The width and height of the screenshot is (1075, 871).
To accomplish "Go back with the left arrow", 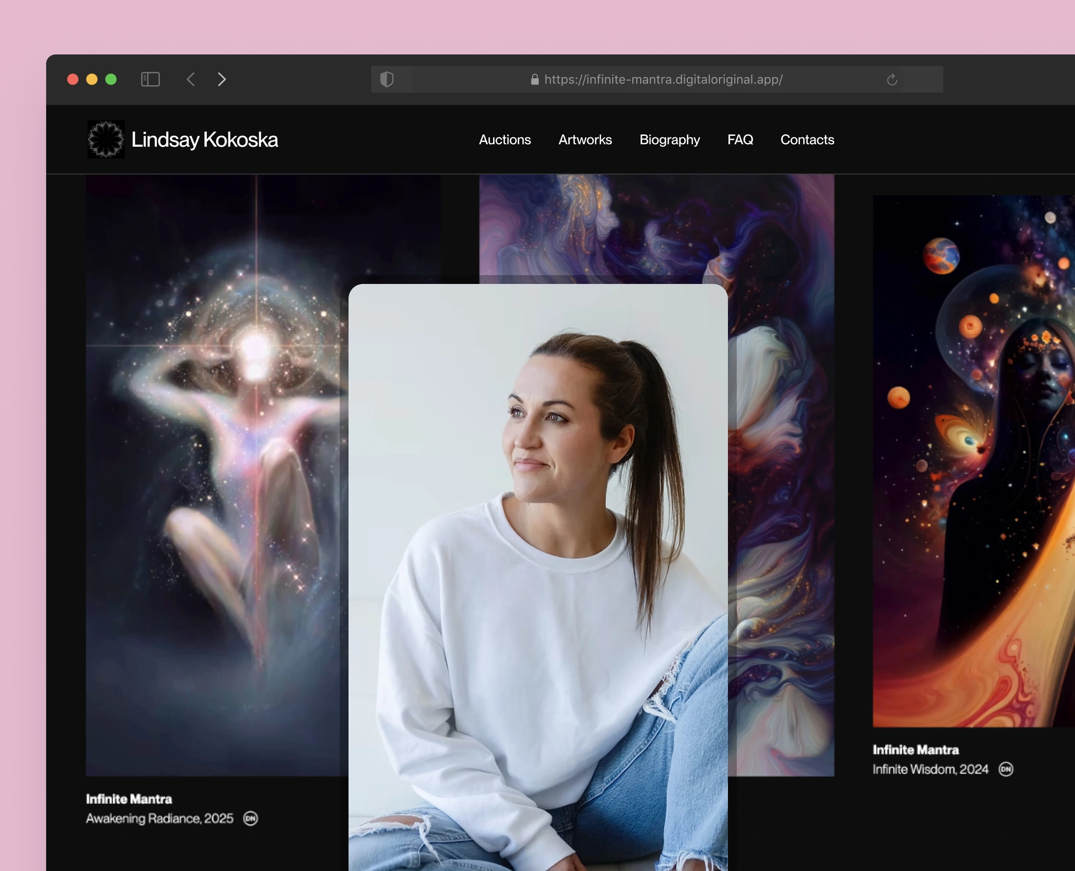I will pyautogui.click(x=191, y=79).
